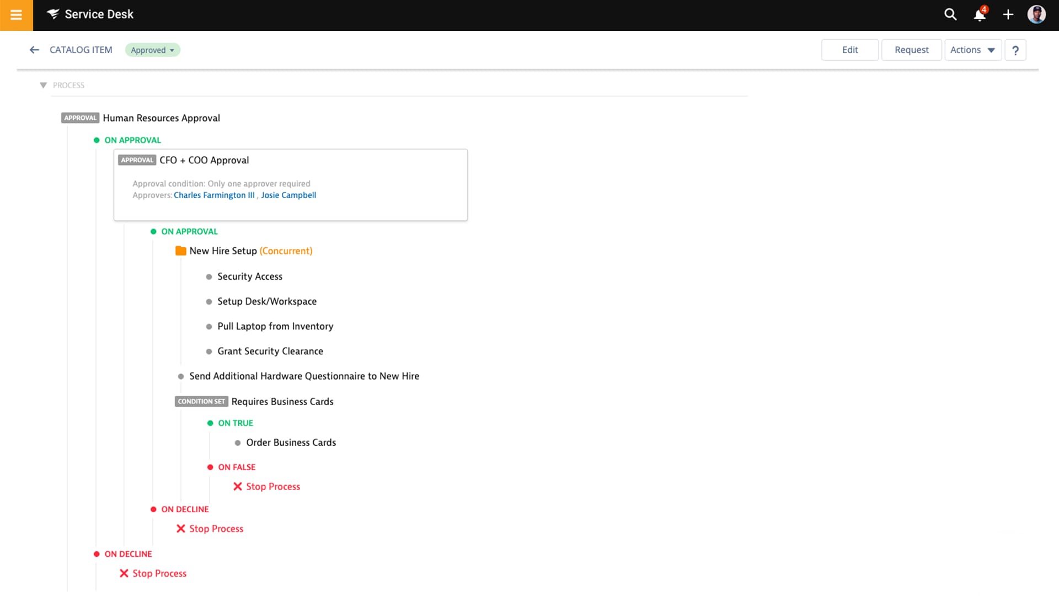Click Stop Process under On False

[x=272, y=487]
